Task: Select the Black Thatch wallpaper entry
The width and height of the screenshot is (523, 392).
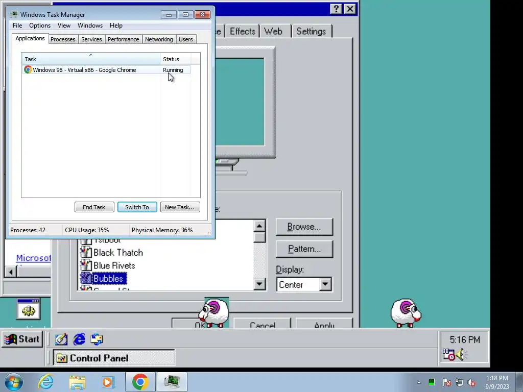Action: click(118, 253)
